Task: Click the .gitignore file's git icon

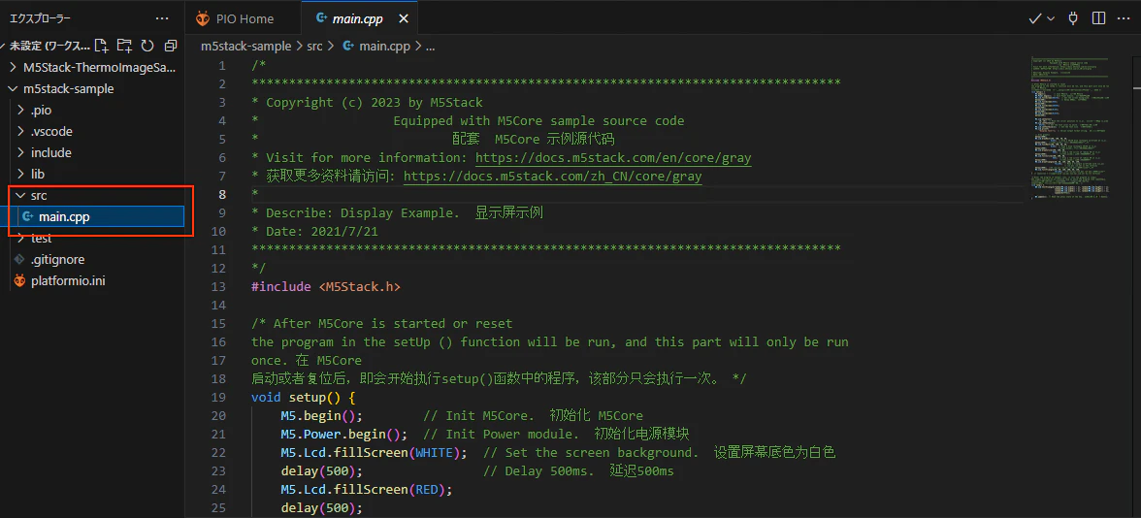Action: [19, 259]
